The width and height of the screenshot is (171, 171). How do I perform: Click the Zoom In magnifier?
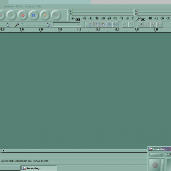(141, 24)
